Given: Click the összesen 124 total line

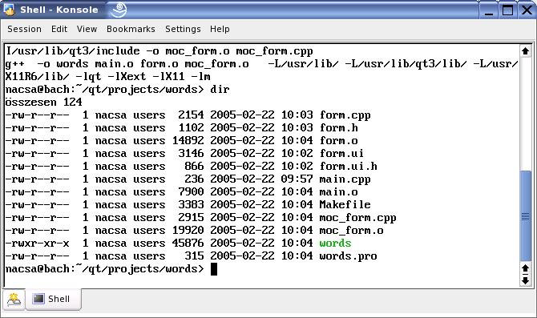Looking at the screenshot, I should point(44,102).
